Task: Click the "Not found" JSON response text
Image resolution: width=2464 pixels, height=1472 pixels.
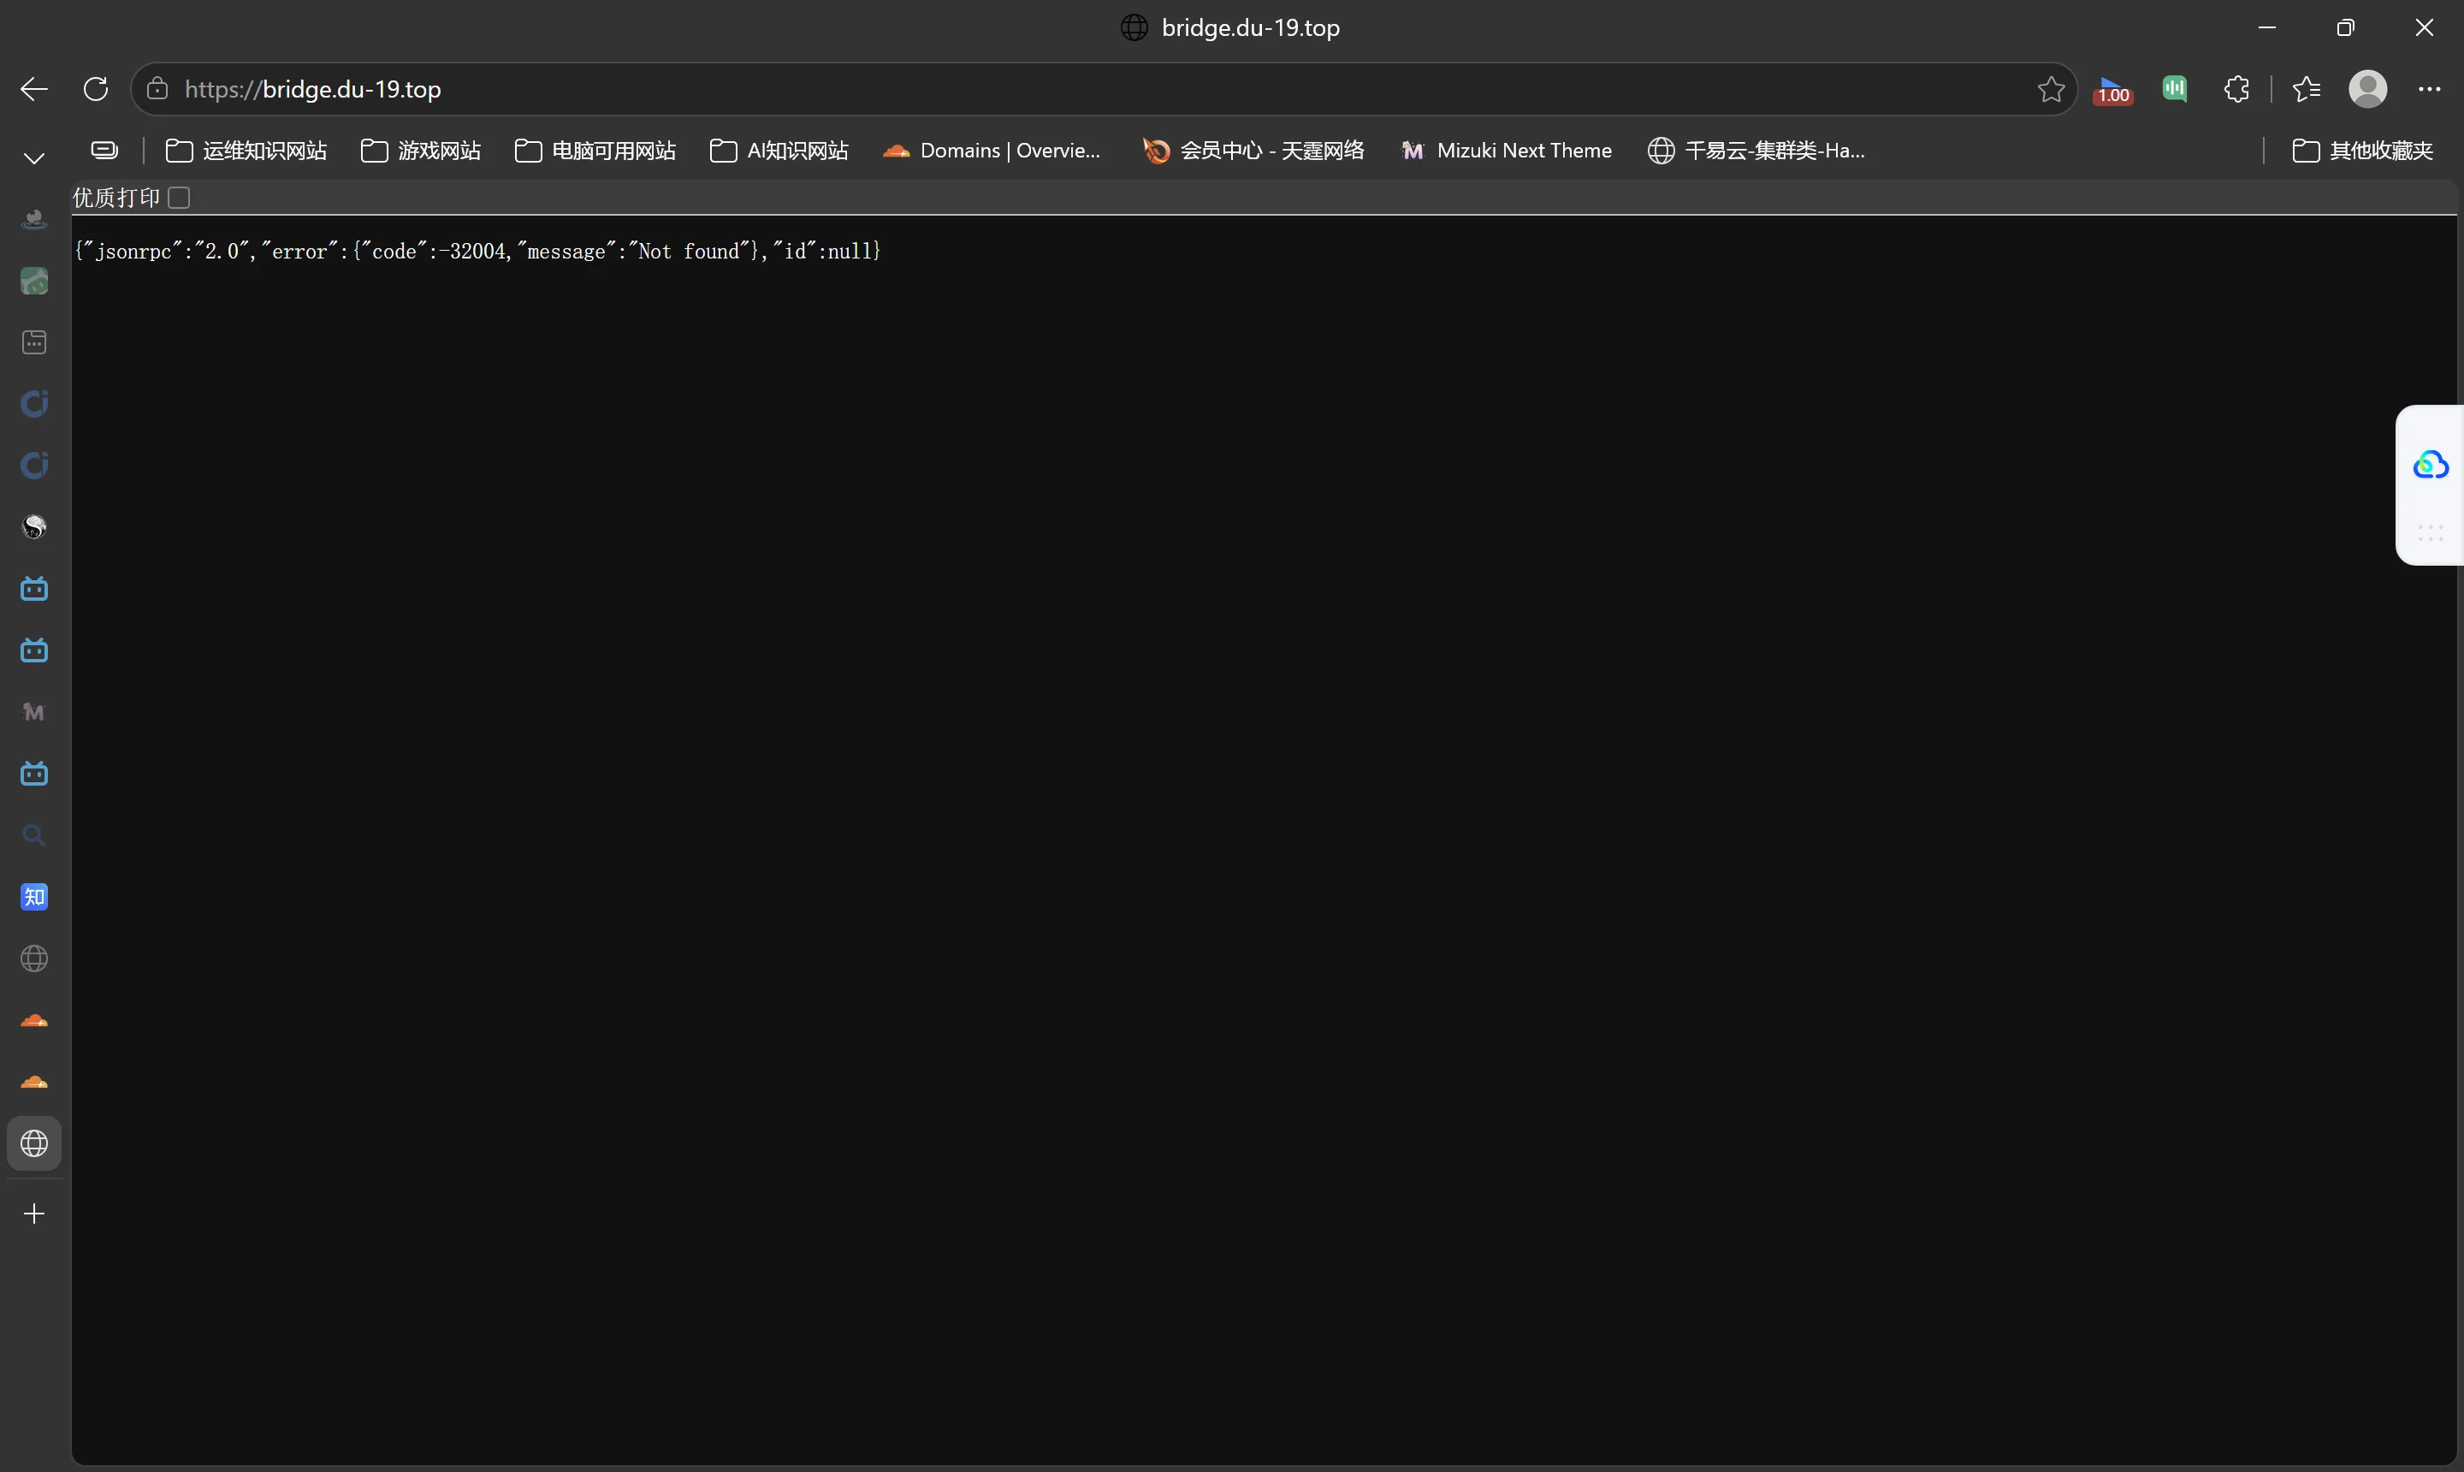Action: point(690,251)
